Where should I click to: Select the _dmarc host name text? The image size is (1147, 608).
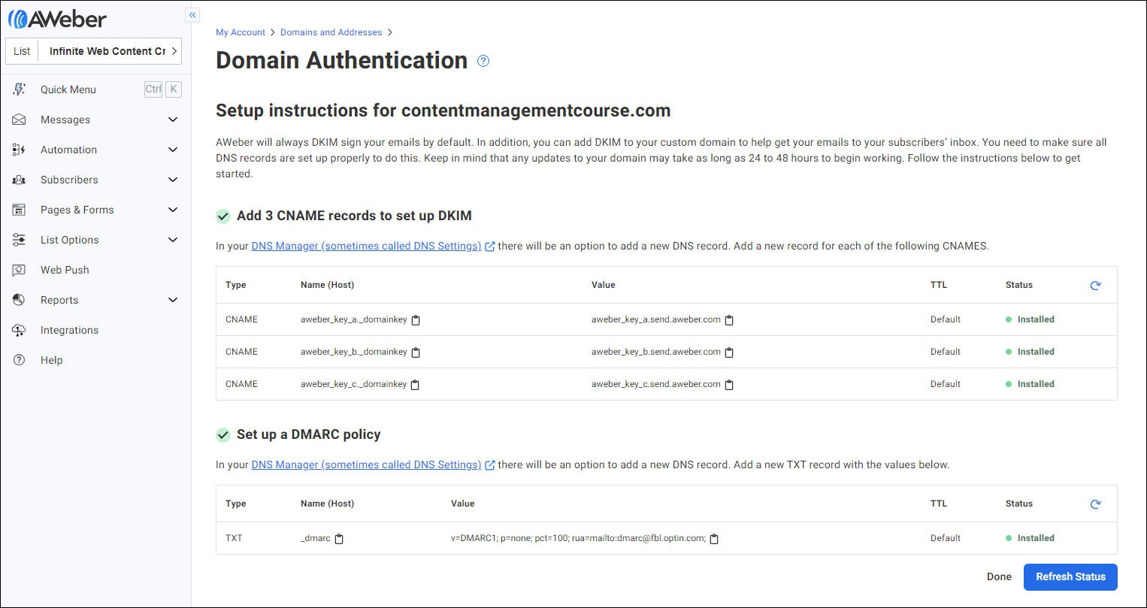point(316,538)
